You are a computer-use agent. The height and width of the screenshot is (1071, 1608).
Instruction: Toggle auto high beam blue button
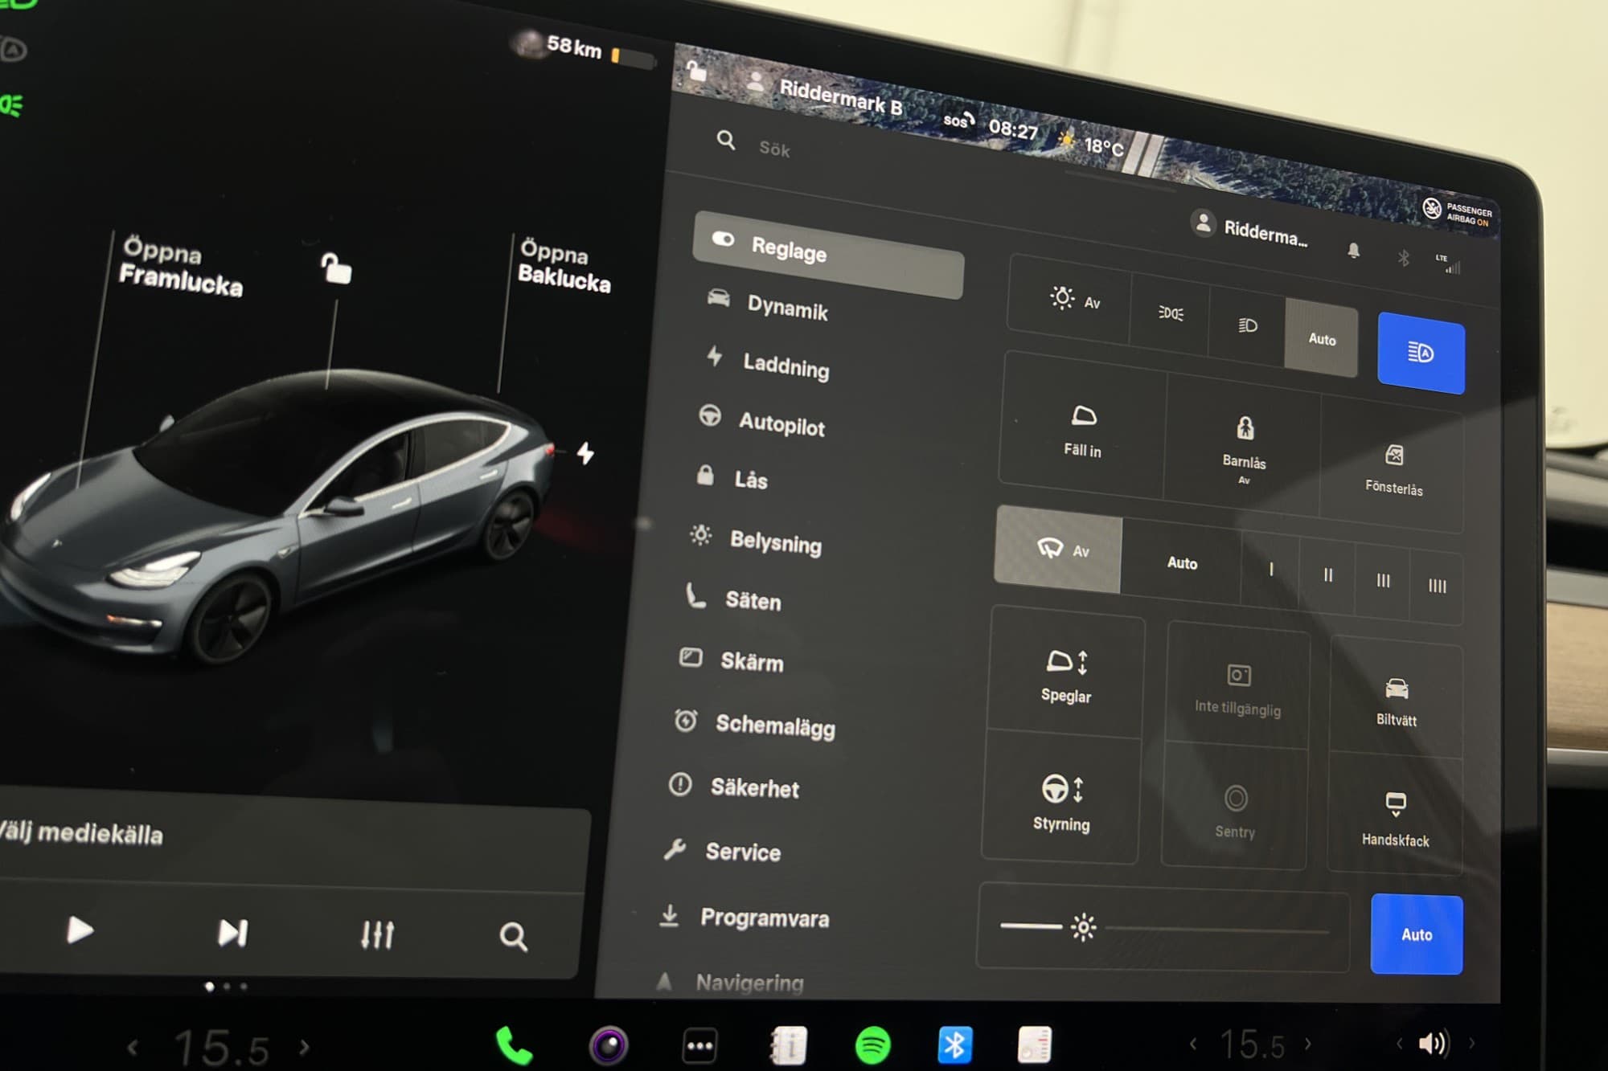click(x=1421, y=354)
